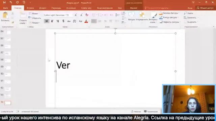Open bullet list dropdown
The width and height of the screenshot is (216, 121).
94,15
